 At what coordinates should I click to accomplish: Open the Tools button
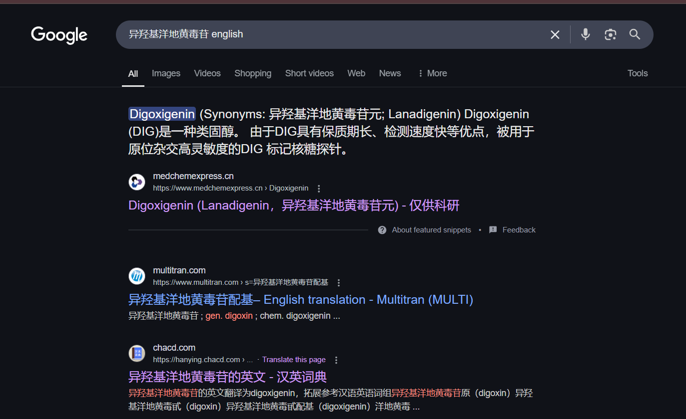coord(638,73)
